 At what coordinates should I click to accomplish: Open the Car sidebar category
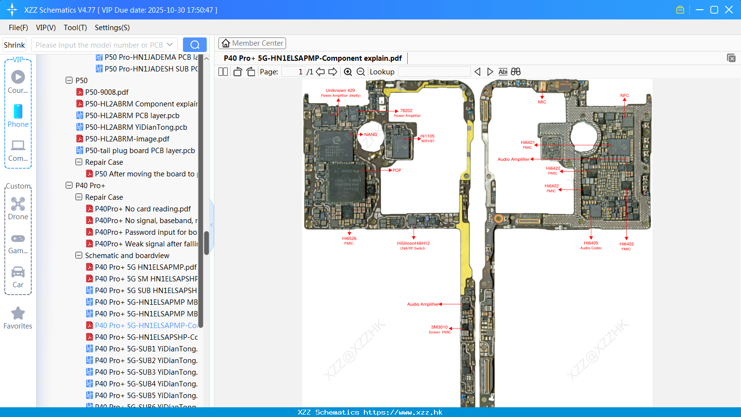pos(18,277)
